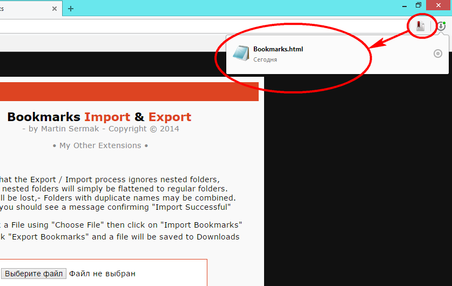The height and width of the screenshot is (286, 452).
Task: Click the Выберите файл button
Action: (x=33, y=274)
